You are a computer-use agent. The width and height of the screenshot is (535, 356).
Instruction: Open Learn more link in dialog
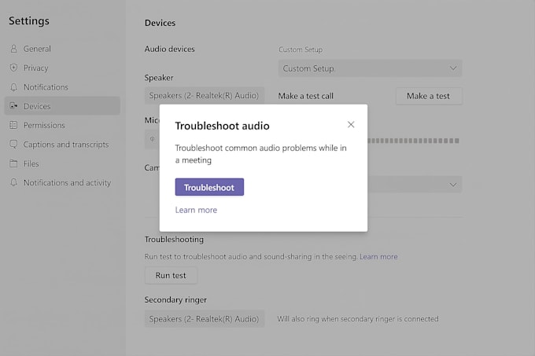(196, 210)
